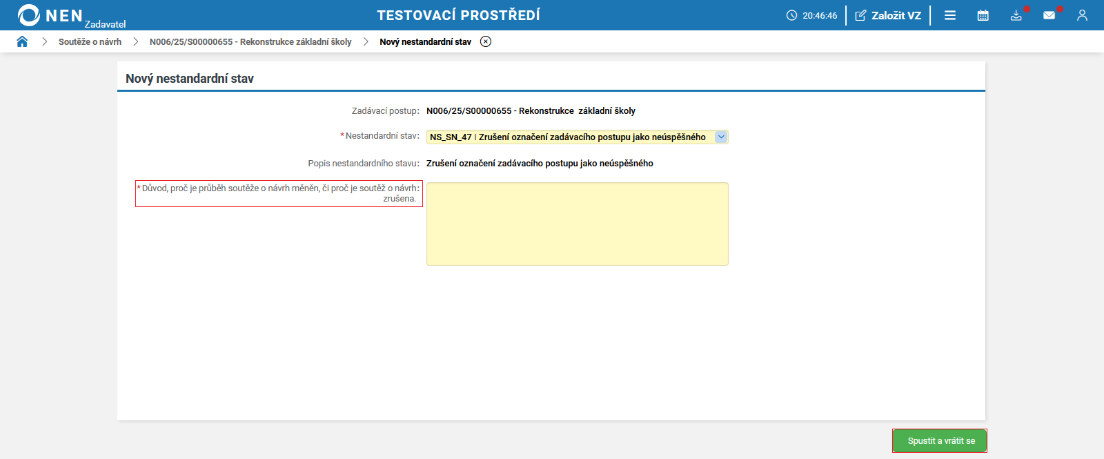Image resolution: width=1104 pixels, height=459 pixels.
Task: Navigate to Soutěže o návrh breadcrumb
Action: pyautogui.click(x=90, y=41)
